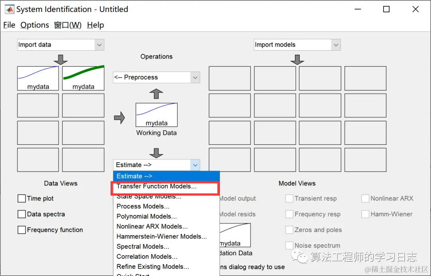Select the green thick-line mydata data icon

click(83, 78)
